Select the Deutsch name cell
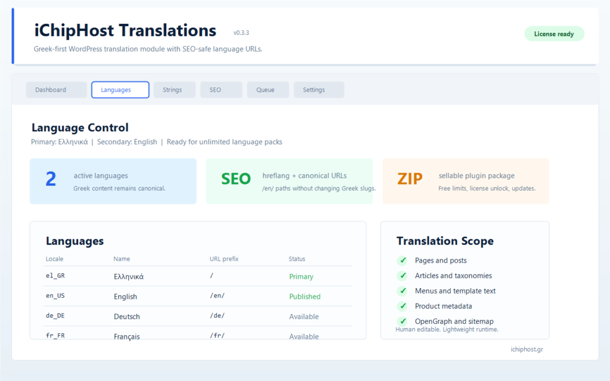Viewport: 610px width, 381px height. (x=127, y=317)
